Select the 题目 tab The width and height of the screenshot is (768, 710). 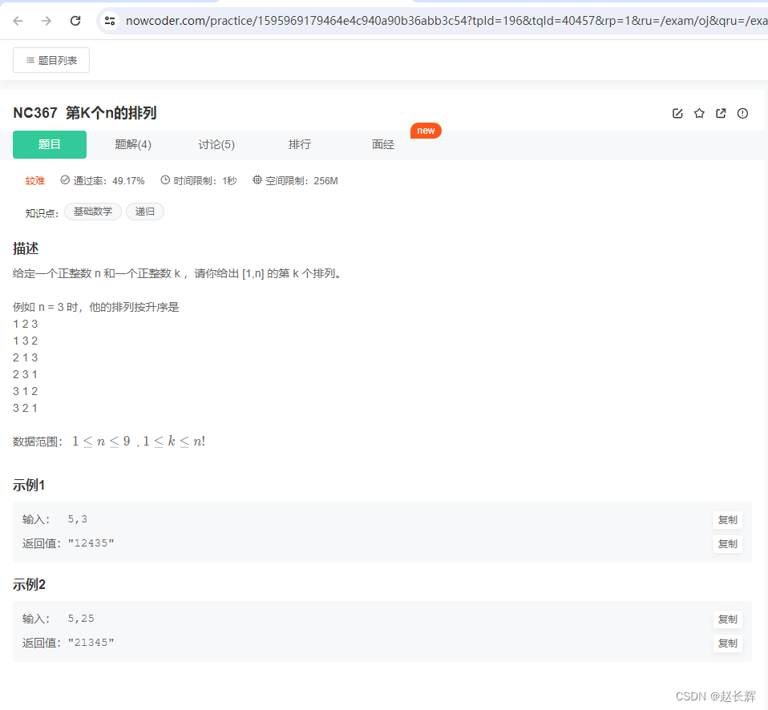point(50,144)
